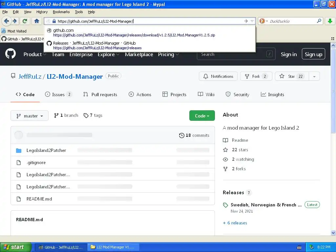
Task: Open the Windows start button
Action: pos(16,247)
